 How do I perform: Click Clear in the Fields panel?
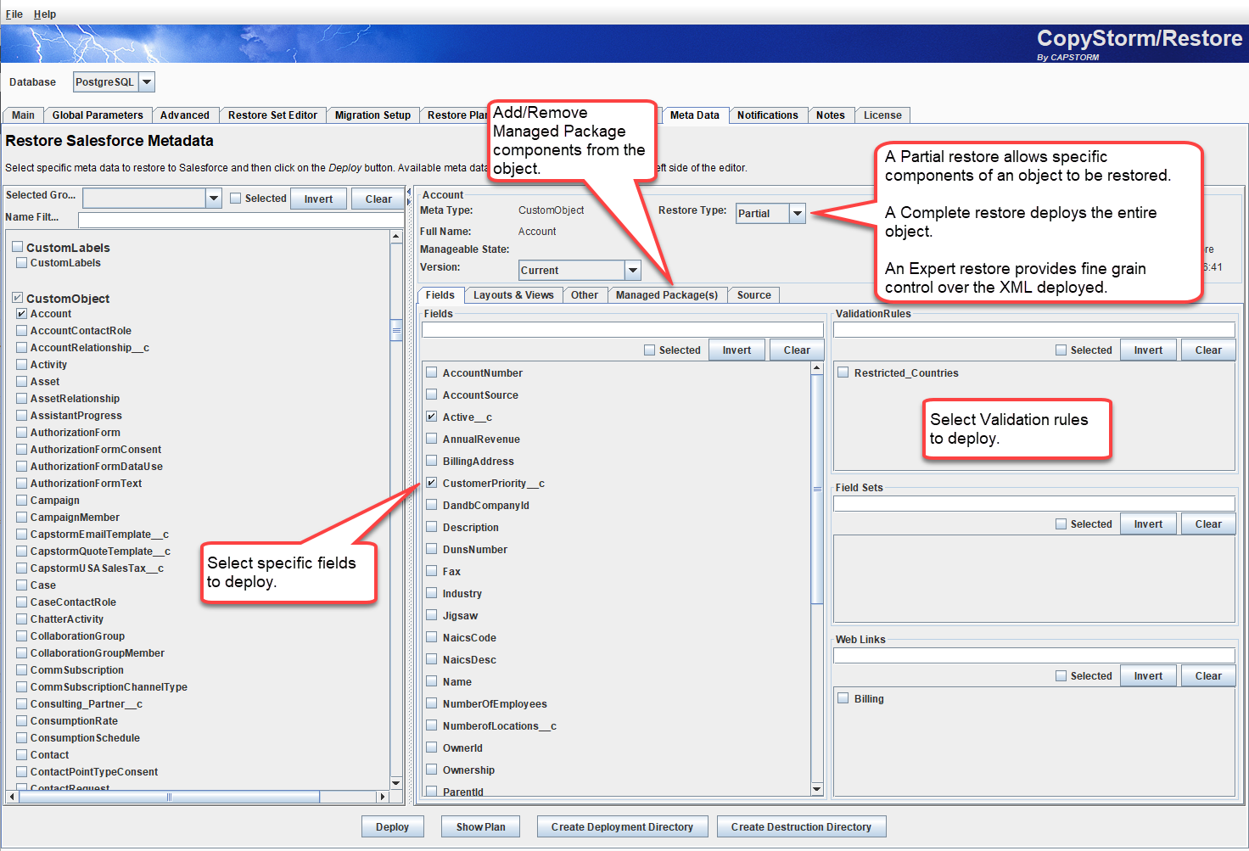coord(797,350)
